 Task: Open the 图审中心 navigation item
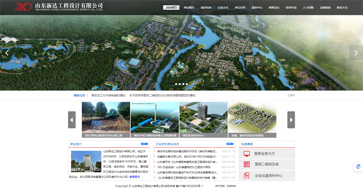point(257,8)
